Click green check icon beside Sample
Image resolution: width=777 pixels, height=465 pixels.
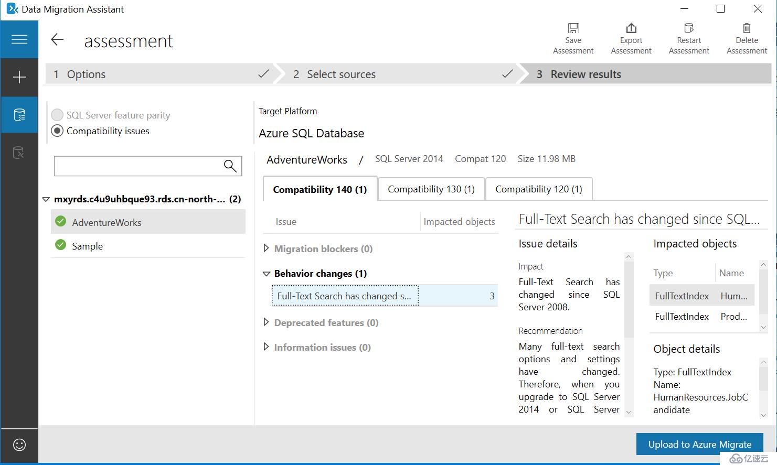pyautogui.click(x=61, y=245)
